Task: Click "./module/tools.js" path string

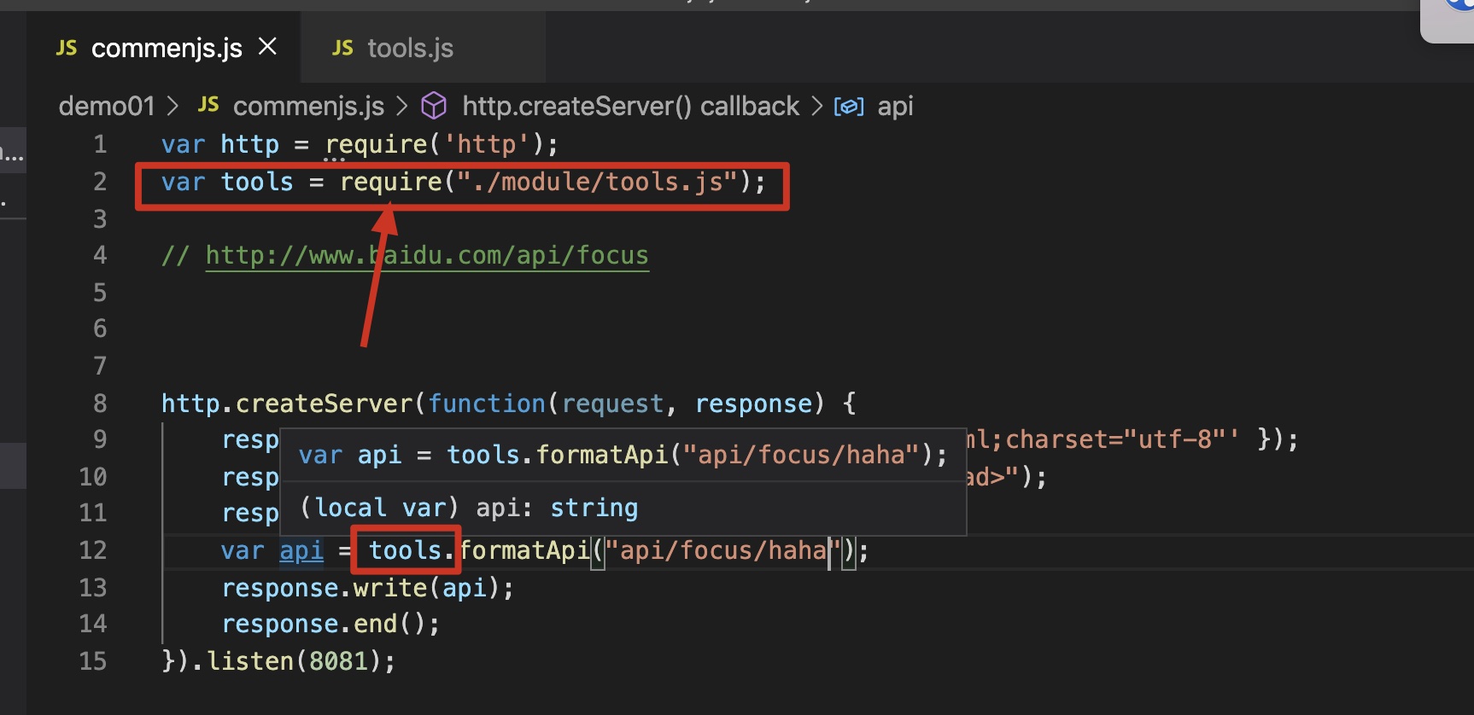Action: click(598, 182)
